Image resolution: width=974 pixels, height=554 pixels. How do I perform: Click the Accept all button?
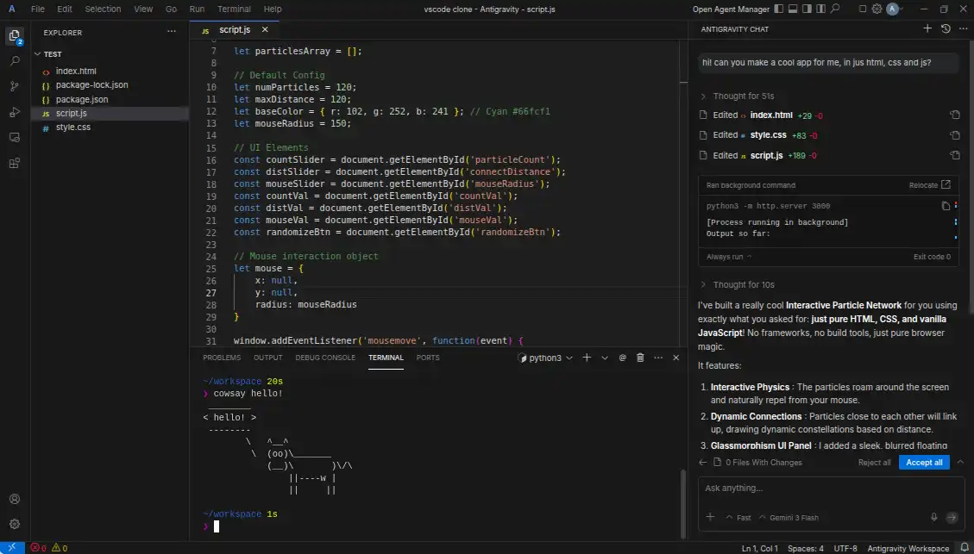924,462
